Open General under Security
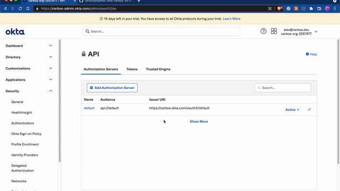The width and height of the screenshot is (340, 191). click(17, 102)
